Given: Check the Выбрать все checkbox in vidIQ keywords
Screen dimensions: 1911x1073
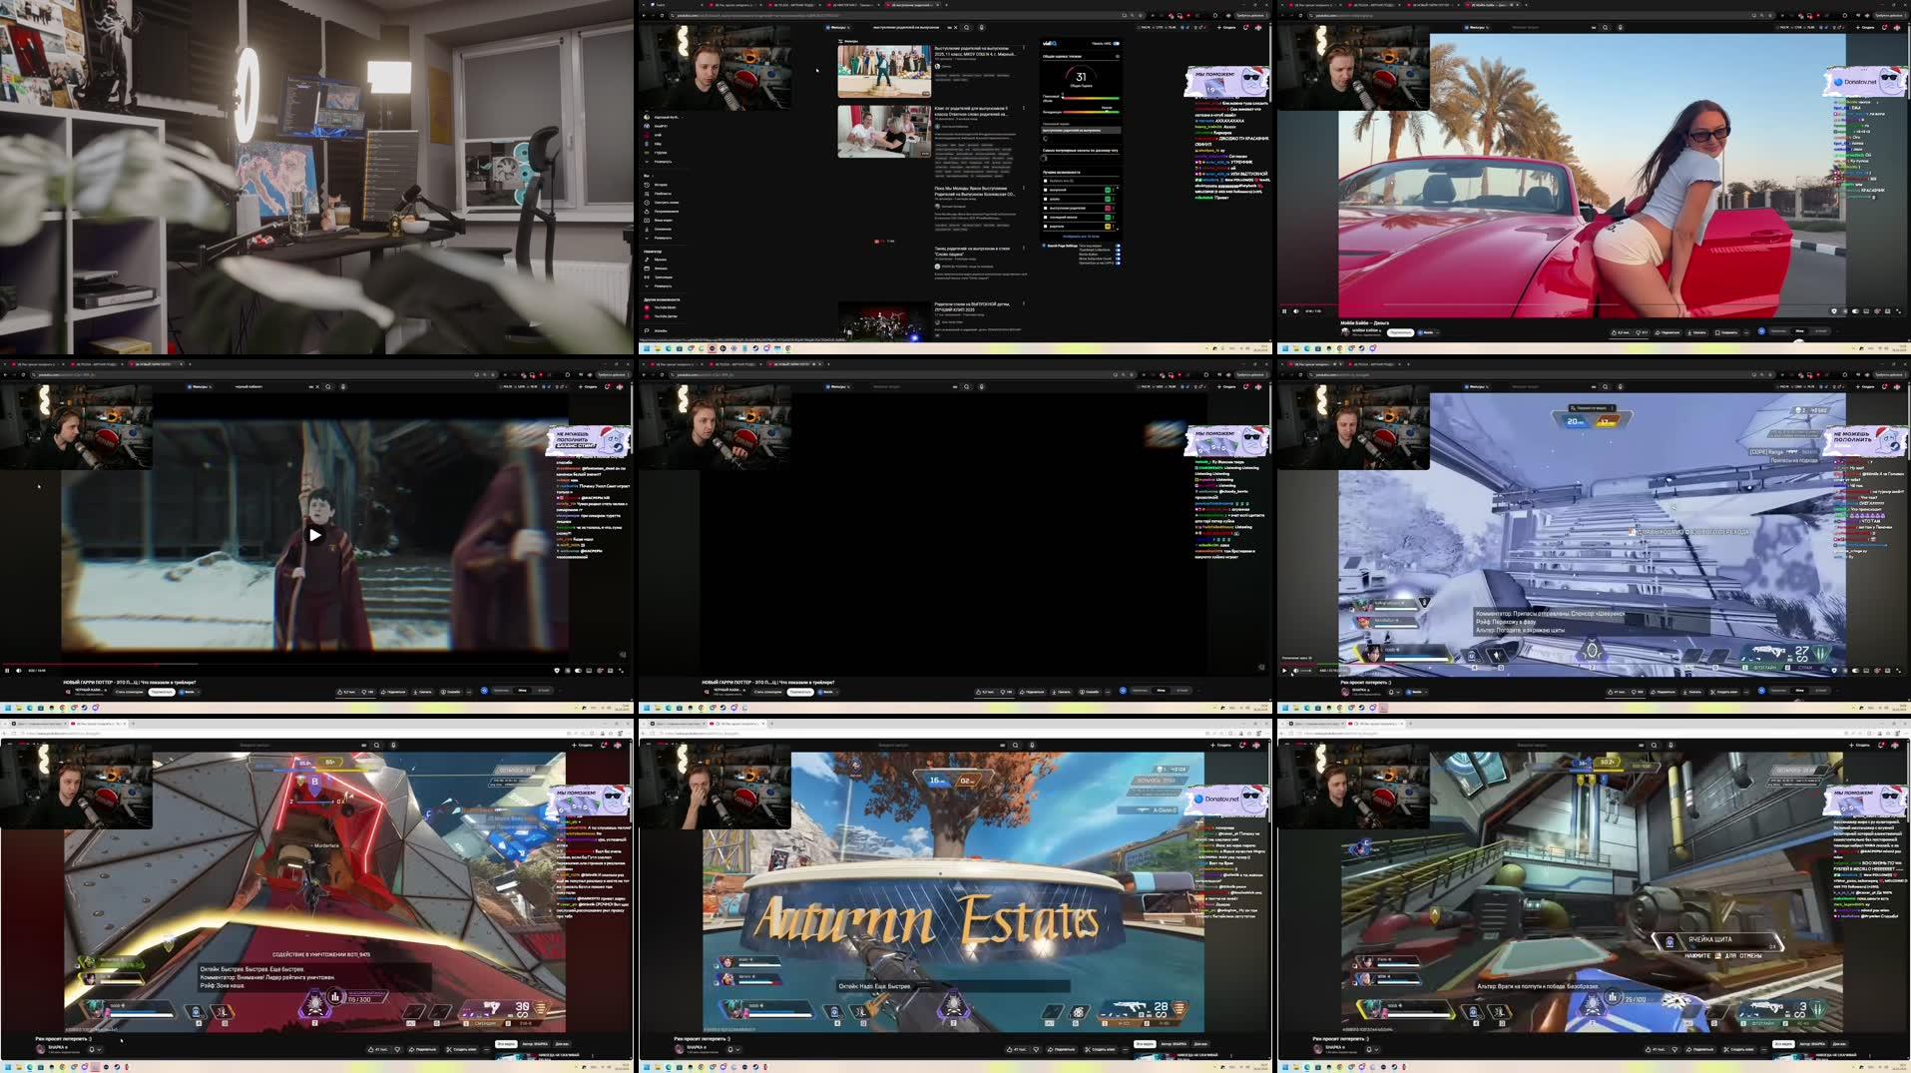Looking at the screenshot, I should tap(1046, 181).
